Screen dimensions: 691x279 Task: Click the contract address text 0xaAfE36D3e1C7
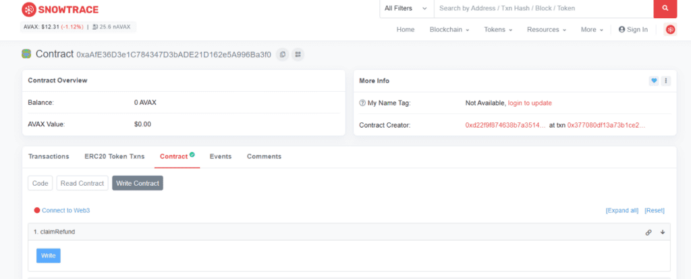tap(173, 55)
